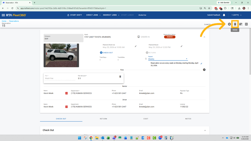
Task: Add a new fee with plus icon
Action: (204, 70)
